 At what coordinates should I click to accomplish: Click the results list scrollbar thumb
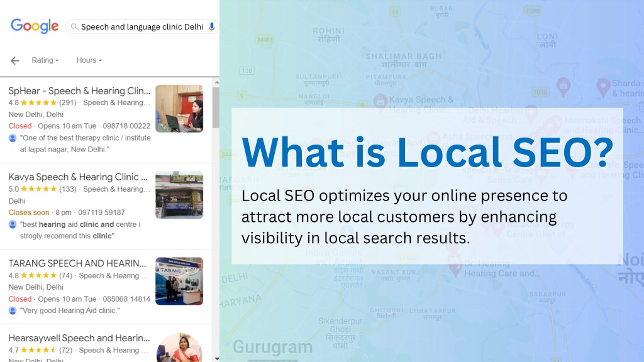[216, 107]
